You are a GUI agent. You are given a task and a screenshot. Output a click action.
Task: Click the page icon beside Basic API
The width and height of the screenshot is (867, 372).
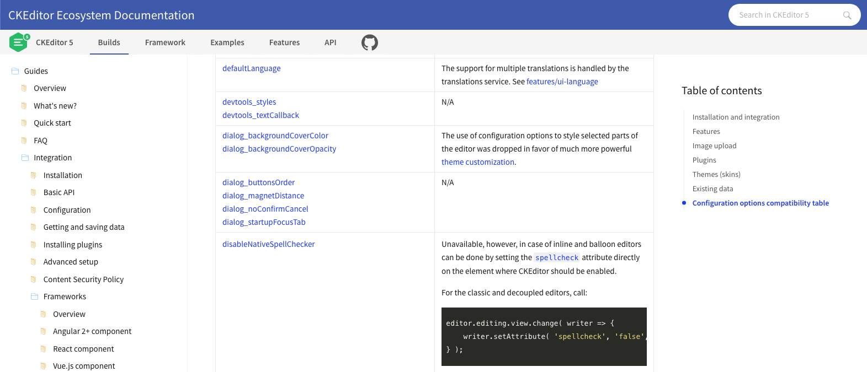(34, 192)
